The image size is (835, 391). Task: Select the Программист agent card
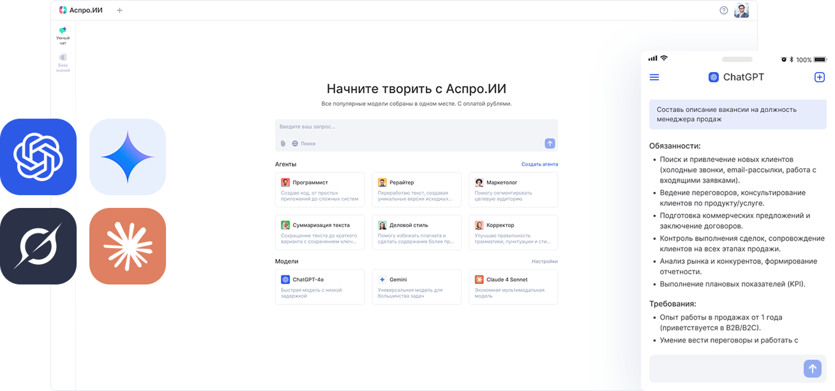320,189
